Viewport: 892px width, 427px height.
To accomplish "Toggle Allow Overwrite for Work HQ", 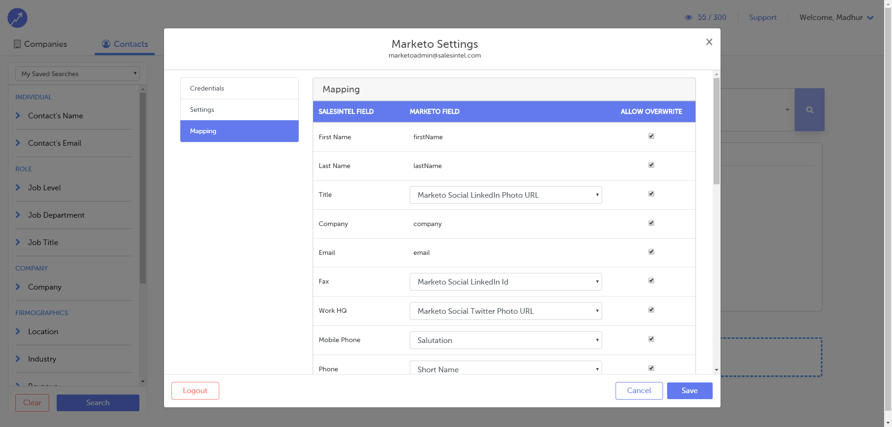I will pos(651,310).
